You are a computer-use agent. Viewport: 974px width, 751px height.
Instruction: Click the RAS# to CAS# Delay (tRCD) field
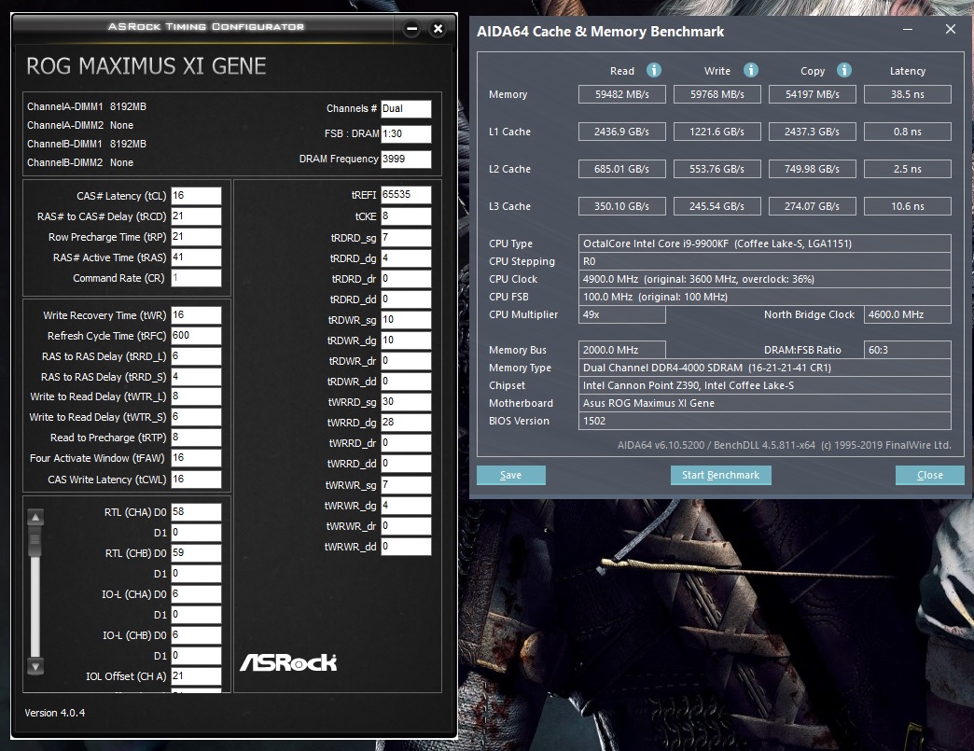[x=196, y=216]
